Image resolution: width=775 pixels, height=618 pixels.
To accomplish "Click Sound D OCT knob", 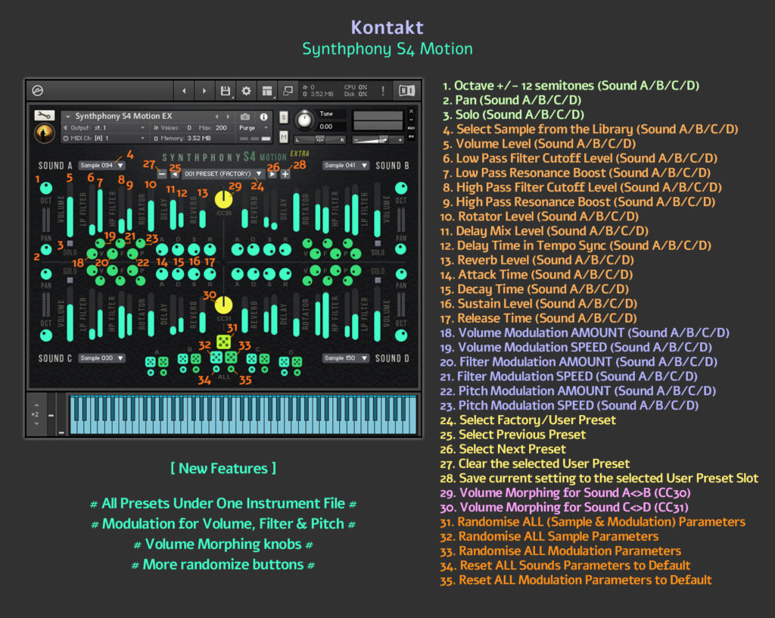I will [401, 336].
